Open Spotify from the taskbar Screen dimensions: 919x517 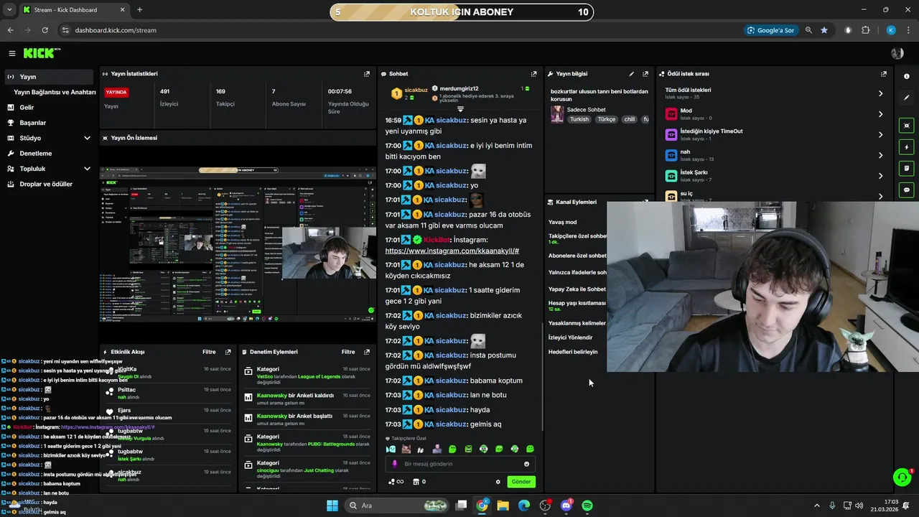587,506
